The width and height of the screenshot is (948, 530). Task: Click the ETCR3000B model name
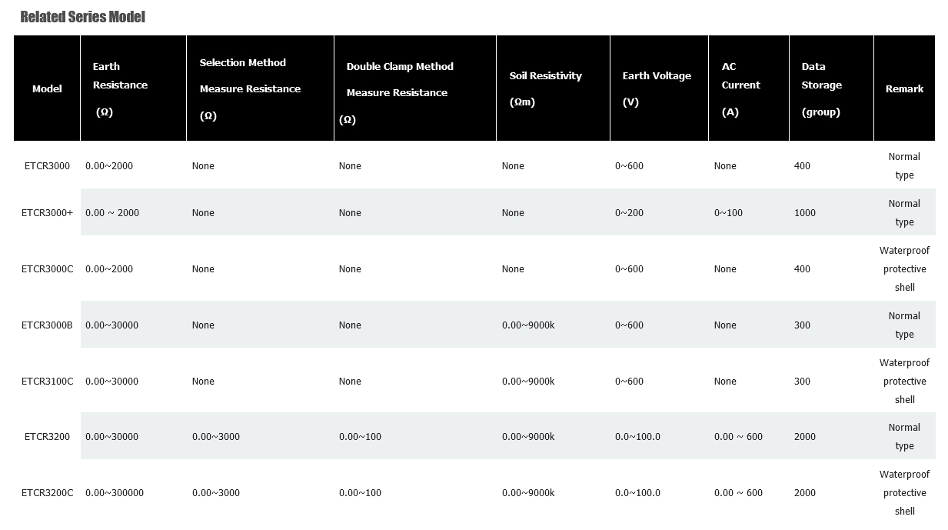[x=47, y=325]
